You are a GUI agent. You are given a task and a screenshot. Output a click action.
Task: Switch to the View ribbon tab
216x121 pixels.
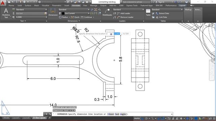(x=85, y=5)
